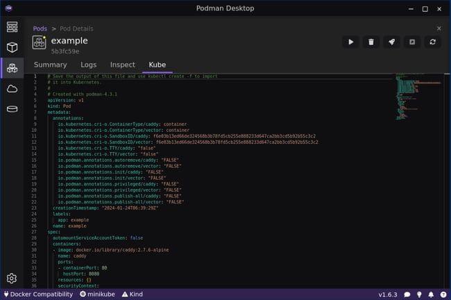
Task: Close the Pod Details panel
Action: (x=439, y=28)
